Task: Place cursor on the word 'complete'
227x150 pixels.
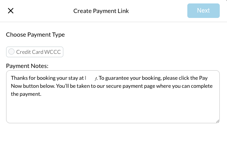Action: click(x=202, y=86)
